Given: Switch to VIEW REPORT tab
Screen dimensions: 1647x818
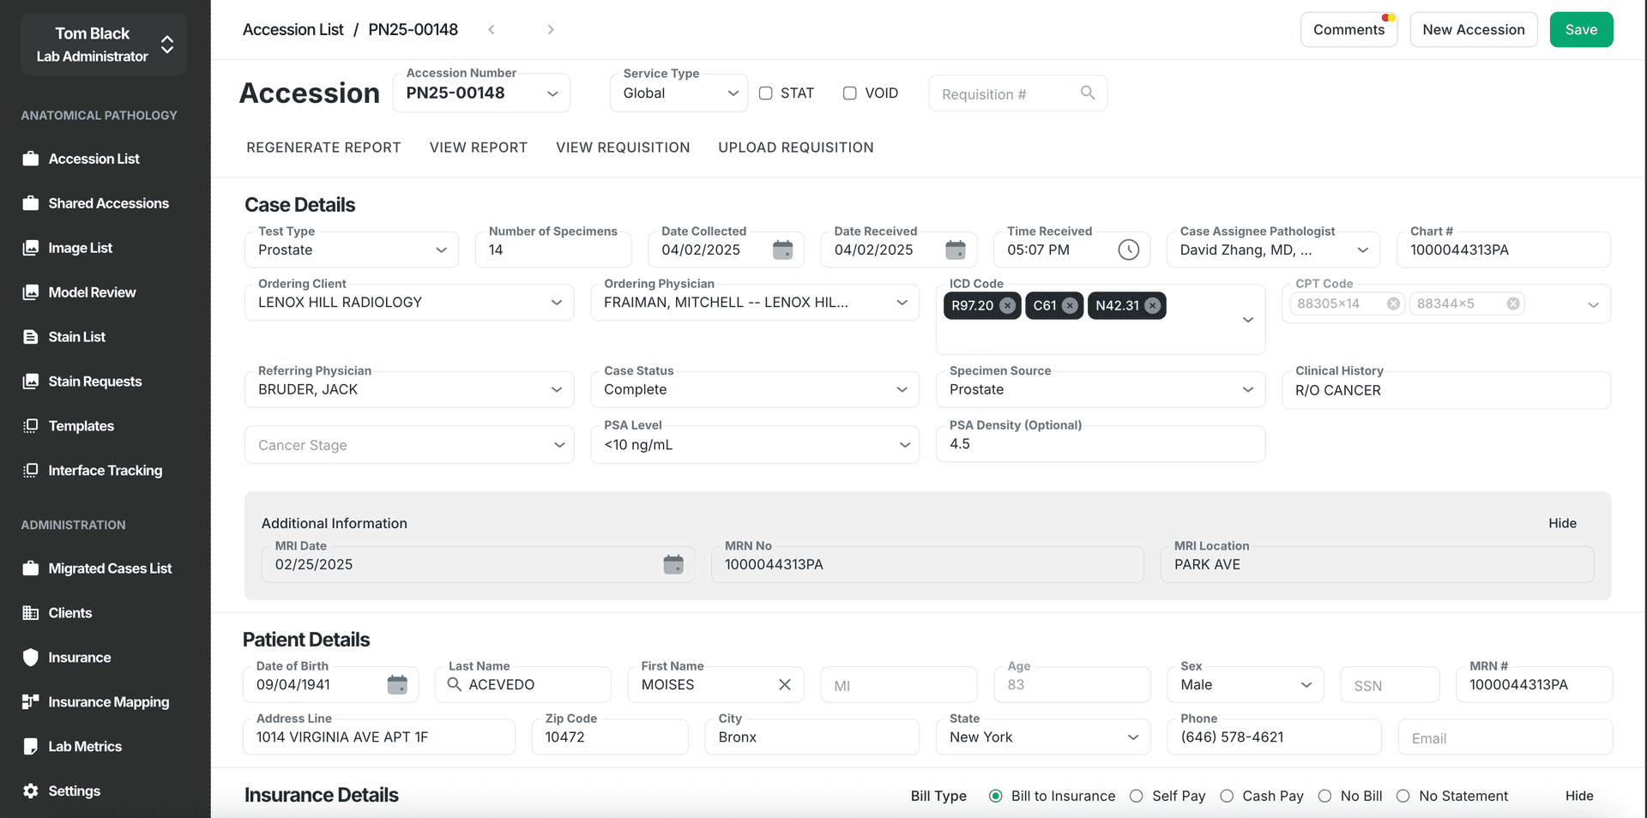Looking at the screenshot, I should [478, 147].
